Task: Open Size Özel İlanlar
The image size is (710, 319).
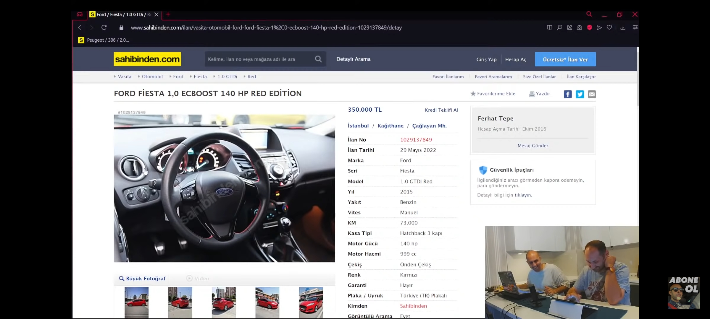Action: click(539, 77)
